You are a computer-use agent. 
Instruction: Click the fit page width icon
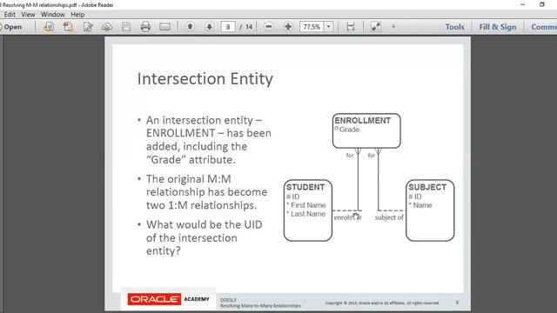point(350,27)
